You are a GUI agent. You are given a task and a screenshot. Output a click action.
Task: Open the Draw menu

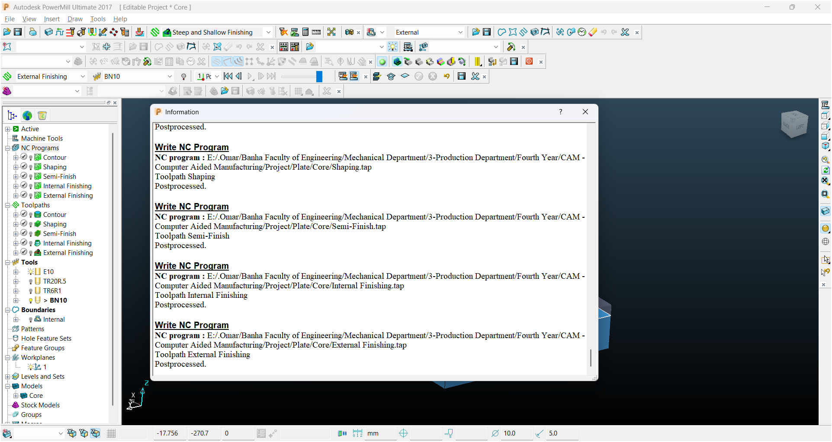(75, 19)
